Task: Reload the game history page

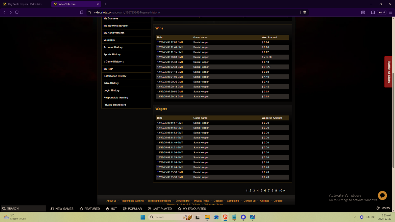Action: click(x=17, y=12)
